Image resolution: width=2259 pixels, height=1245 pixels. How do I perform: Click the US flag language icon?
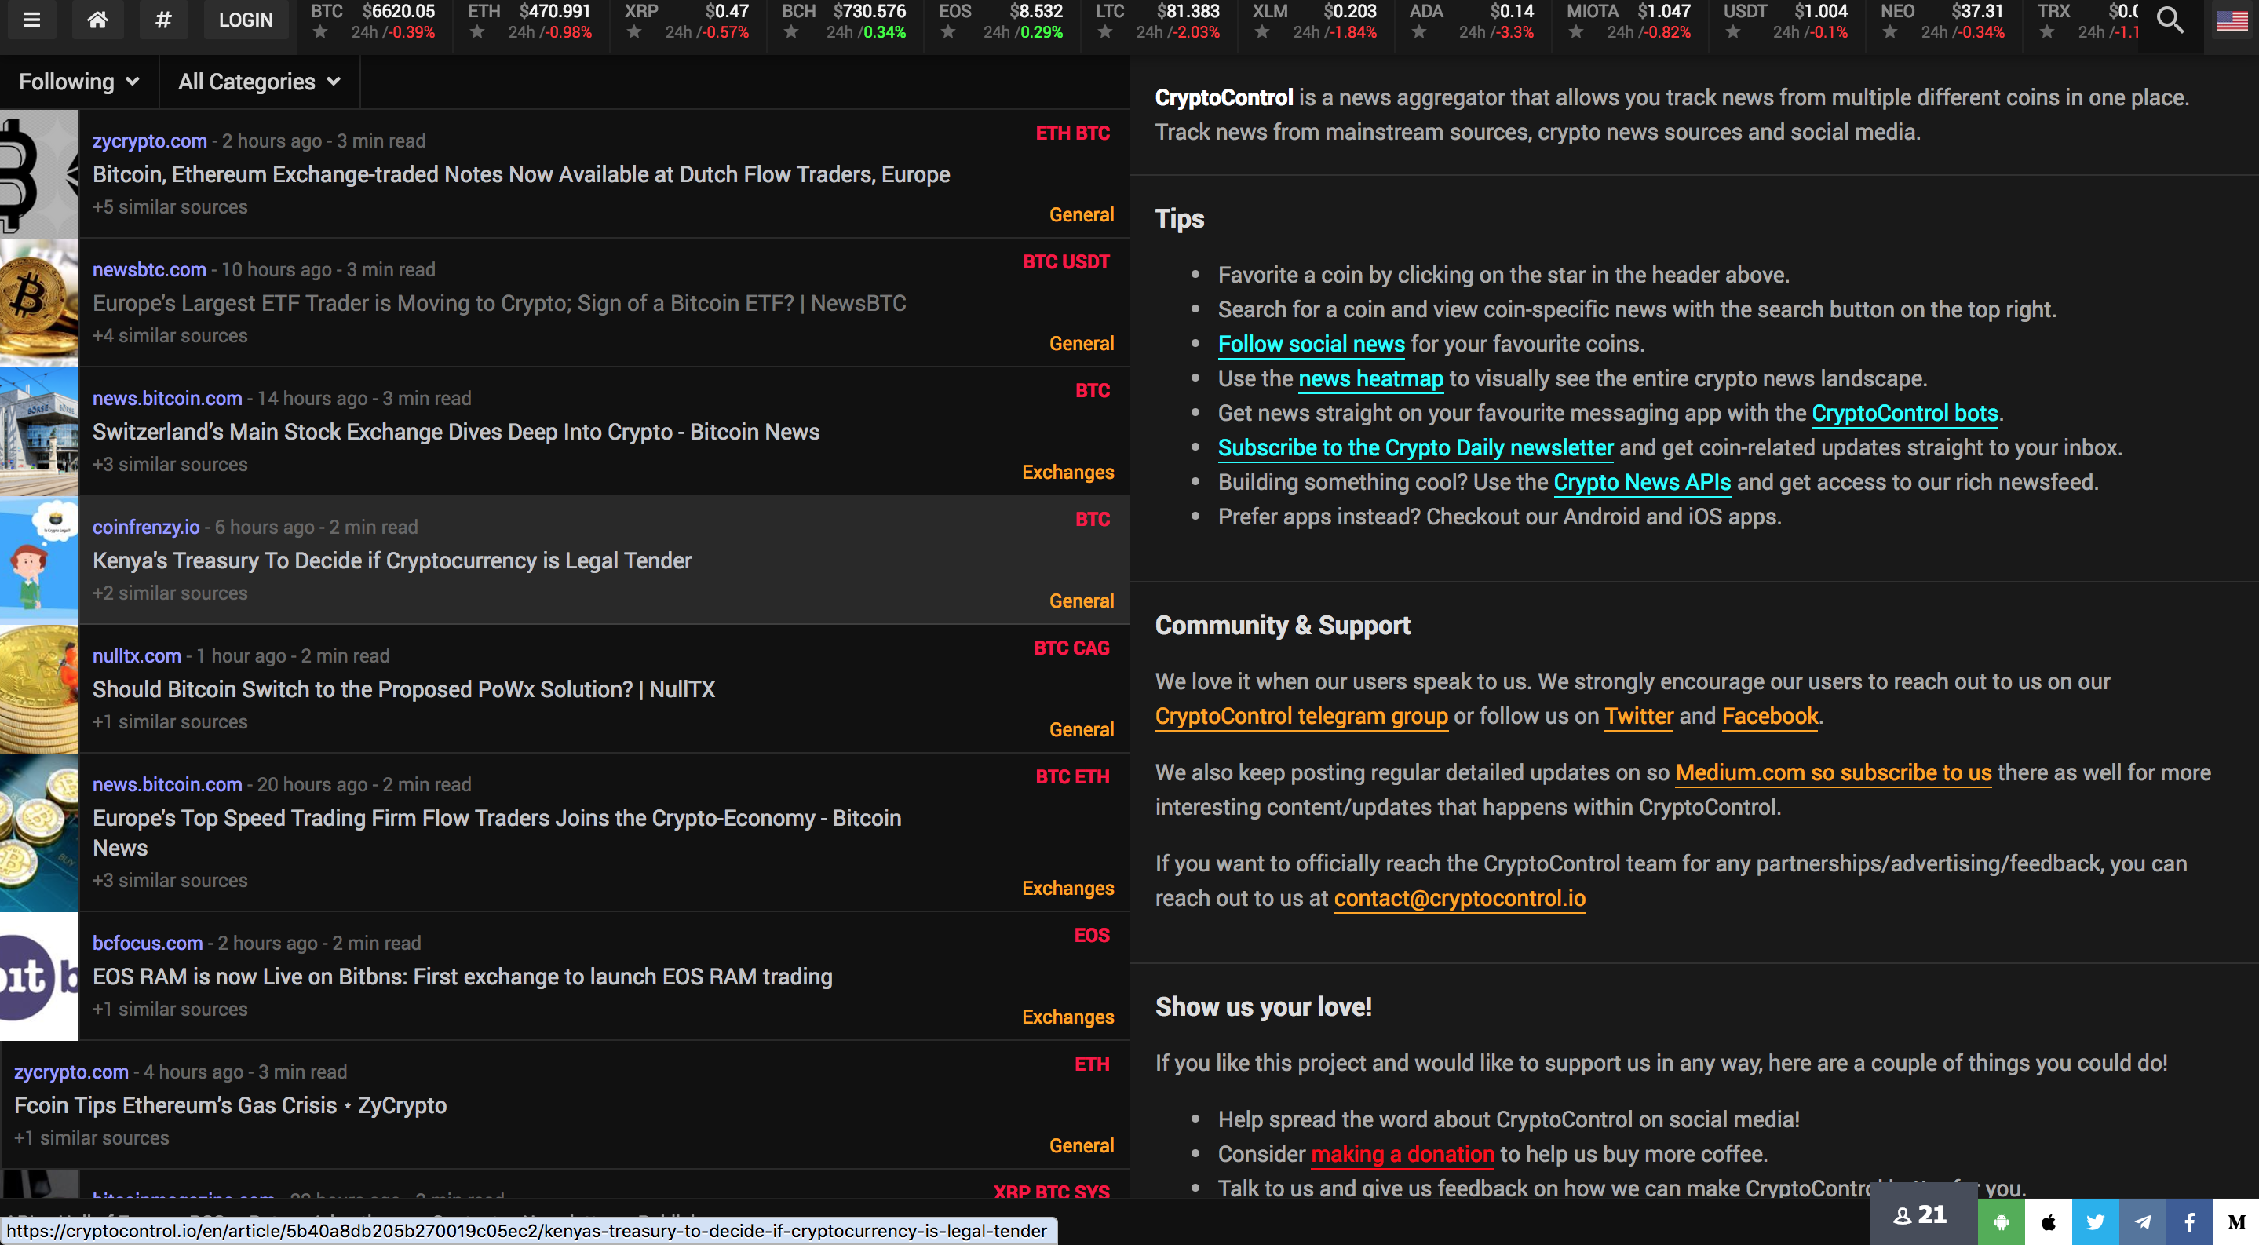point(2231,20)
